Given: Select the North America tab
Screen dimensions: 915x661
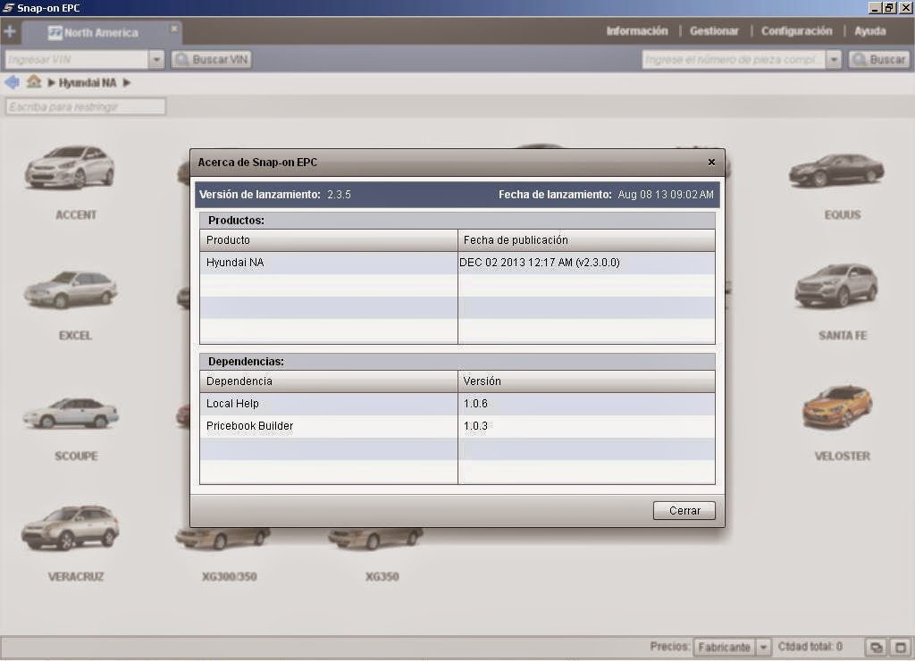Looking at the screenshot, I should click(102, 33).
